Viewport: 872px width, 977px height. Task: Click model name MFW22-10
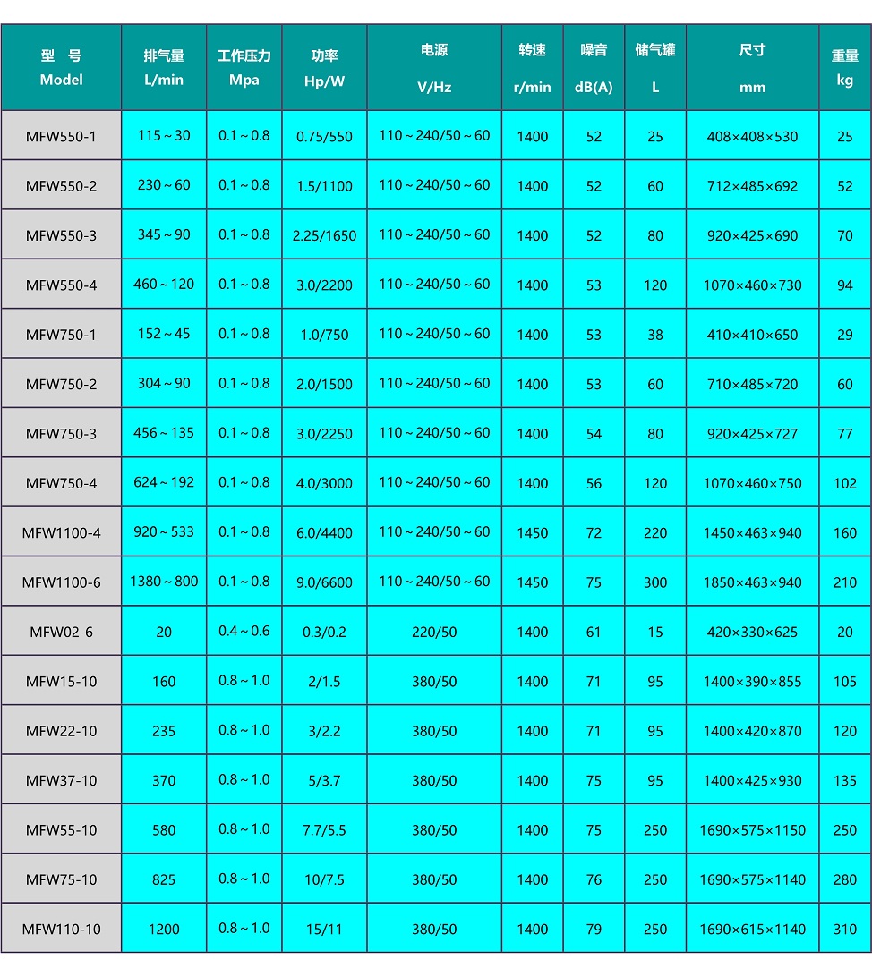point(61,731)
